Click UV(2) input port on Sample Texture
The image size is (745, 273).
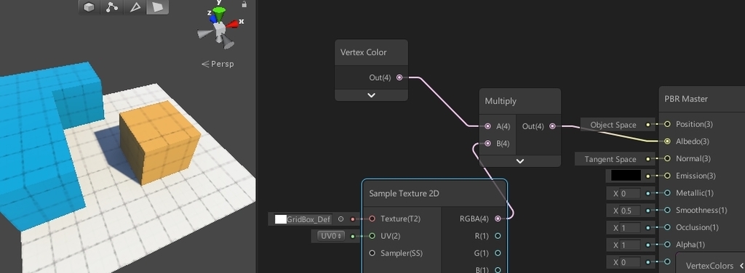point(372,235)
